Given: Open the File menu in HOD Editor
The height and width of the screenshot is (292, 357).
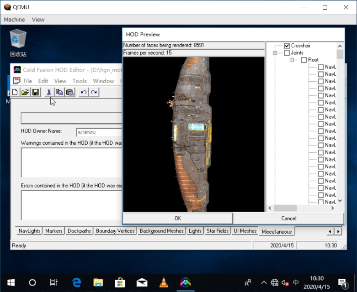Looking at the screenshot, I should click(28, 81).
